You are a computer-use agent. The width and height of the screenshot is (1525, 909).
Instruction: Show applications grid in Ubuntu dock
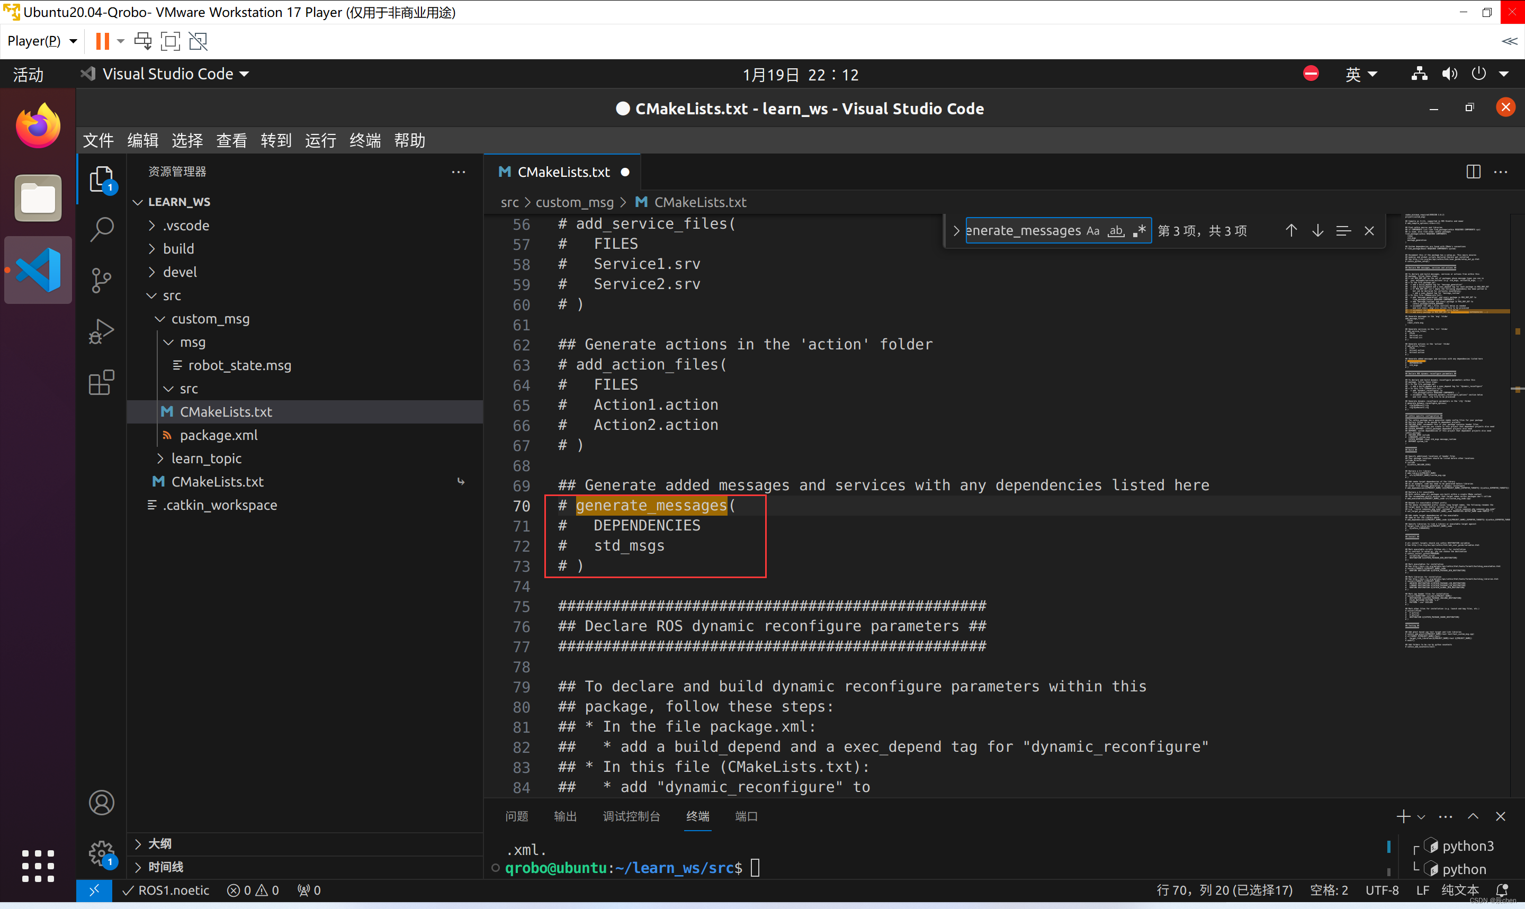(x=38, y=866)
